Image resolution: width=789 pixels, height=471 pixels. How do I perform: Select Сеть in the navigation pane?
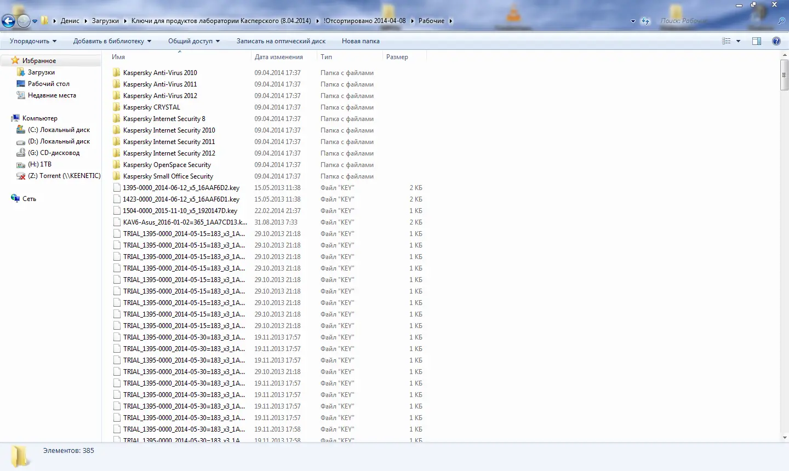point(29,199)
